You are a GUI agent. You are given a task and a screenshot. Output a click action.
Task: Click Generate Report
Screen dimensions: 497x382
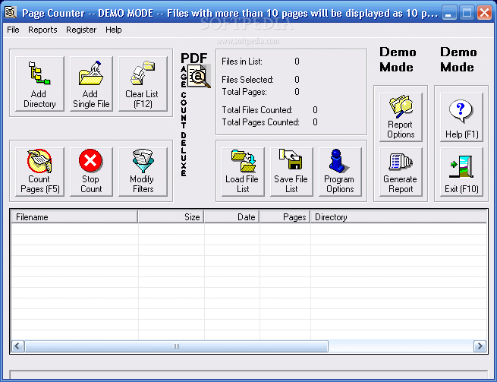tap(401, 172)
